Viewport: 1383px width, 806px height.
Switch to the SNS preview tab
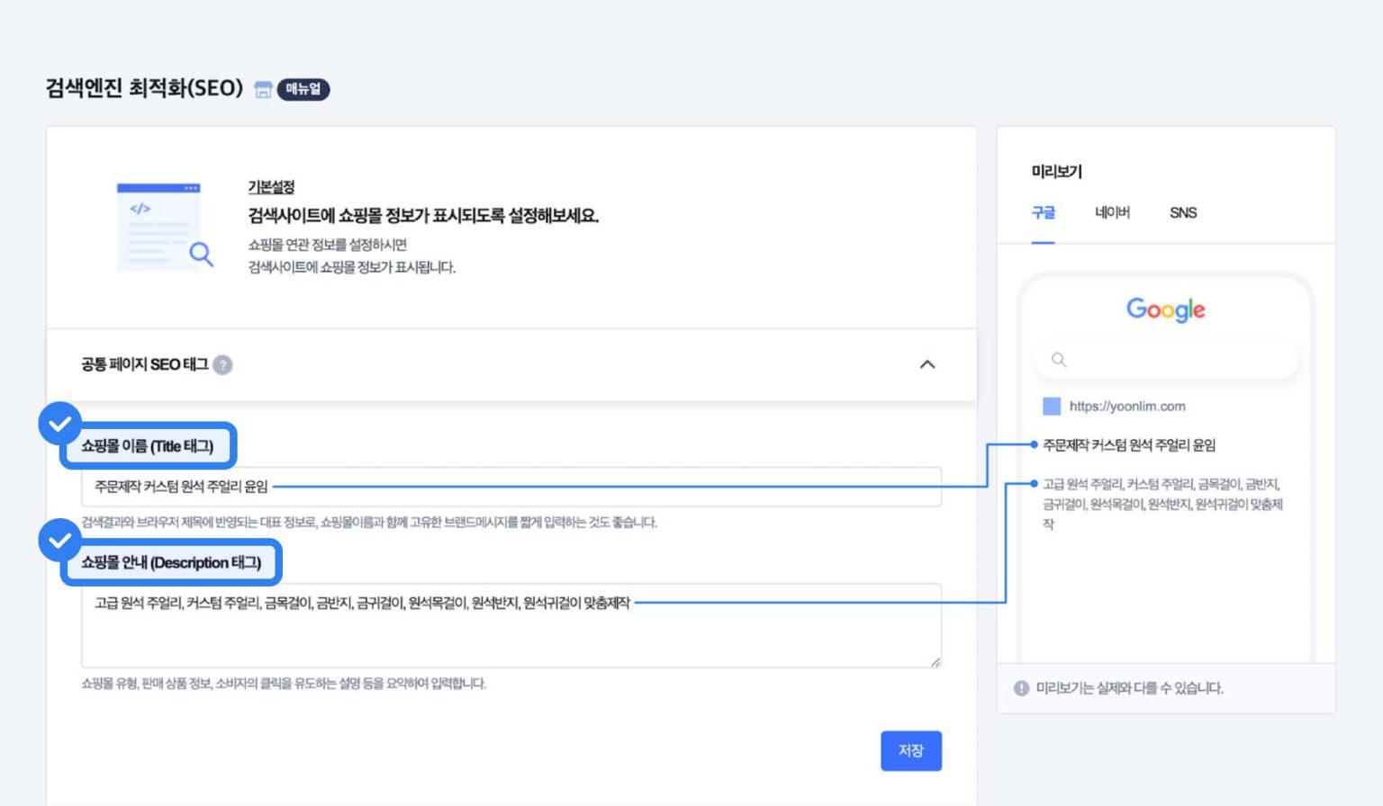tap(1182, 213)
